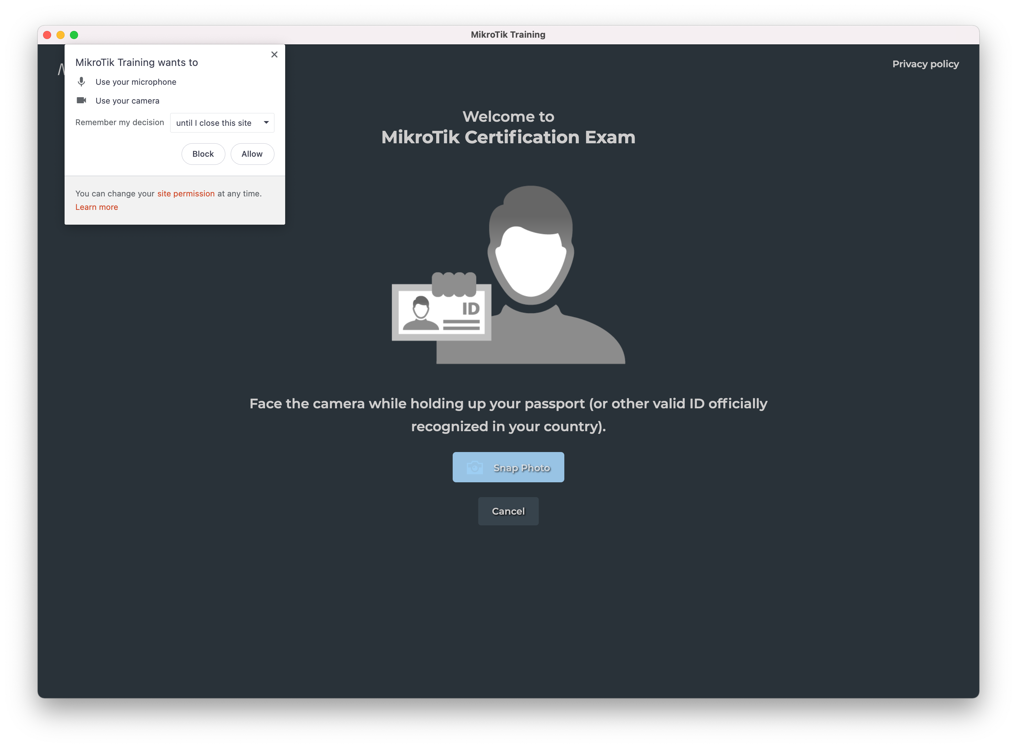1017x748 pixels.
Task: Open the Privacy policy
Action: [x=926, y=64]
